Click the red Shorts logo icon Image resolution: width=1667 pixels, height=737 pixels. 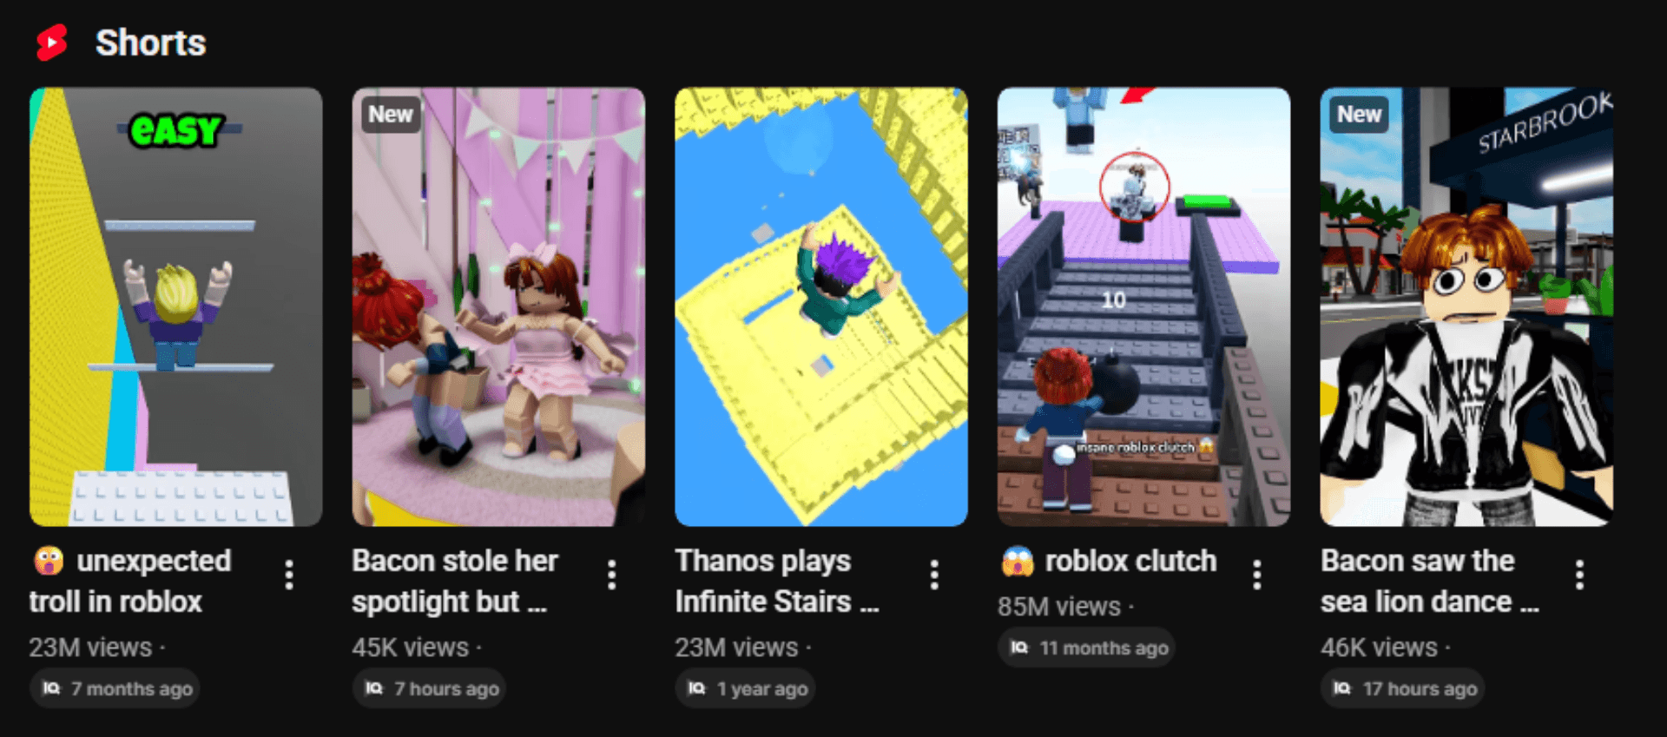[x=52, y=43]
